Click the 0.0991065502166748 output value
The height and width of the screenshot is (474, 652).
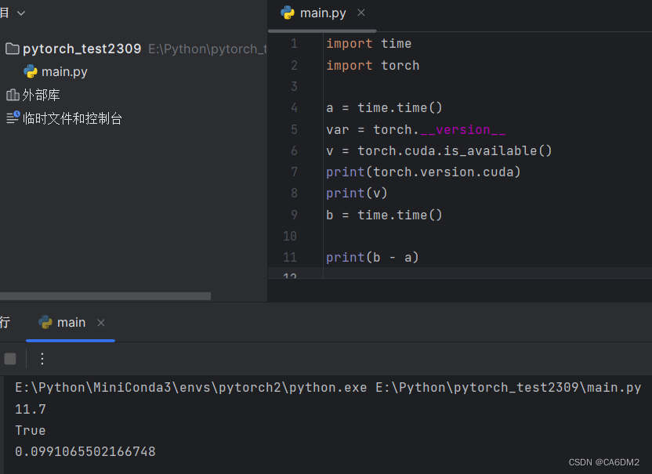coord(85,452)
